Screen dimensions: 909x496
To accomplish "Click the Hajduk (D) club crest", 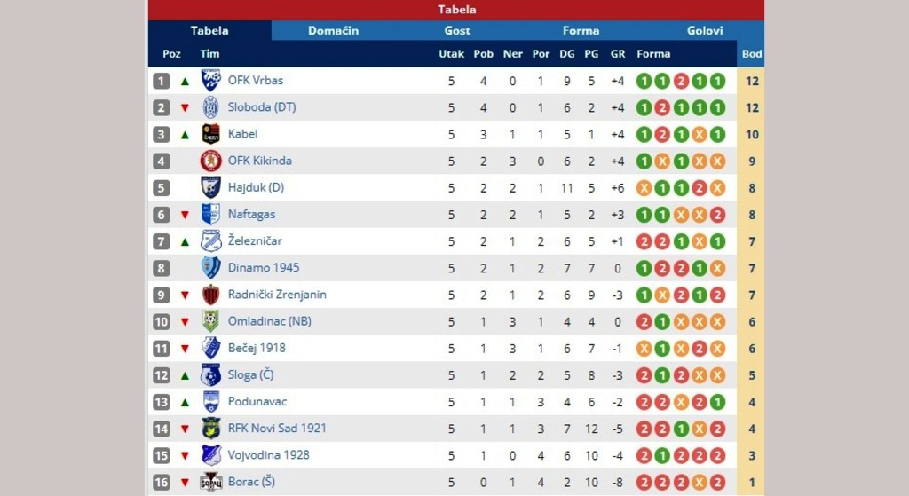I will pos(210,187).
